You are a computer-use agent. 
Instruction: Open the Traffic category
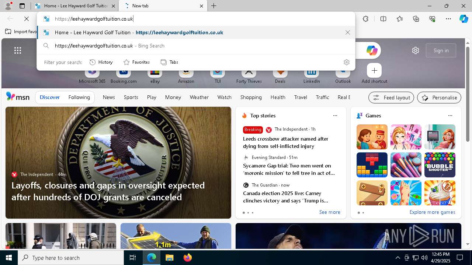click(322, 97)
